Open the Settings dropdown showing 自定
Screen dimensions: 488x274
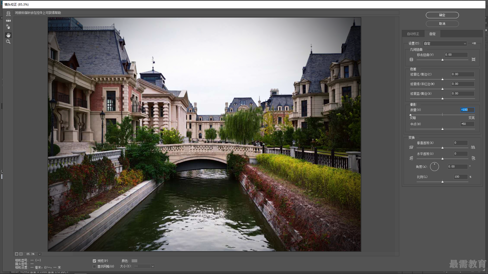click(445, 43)
